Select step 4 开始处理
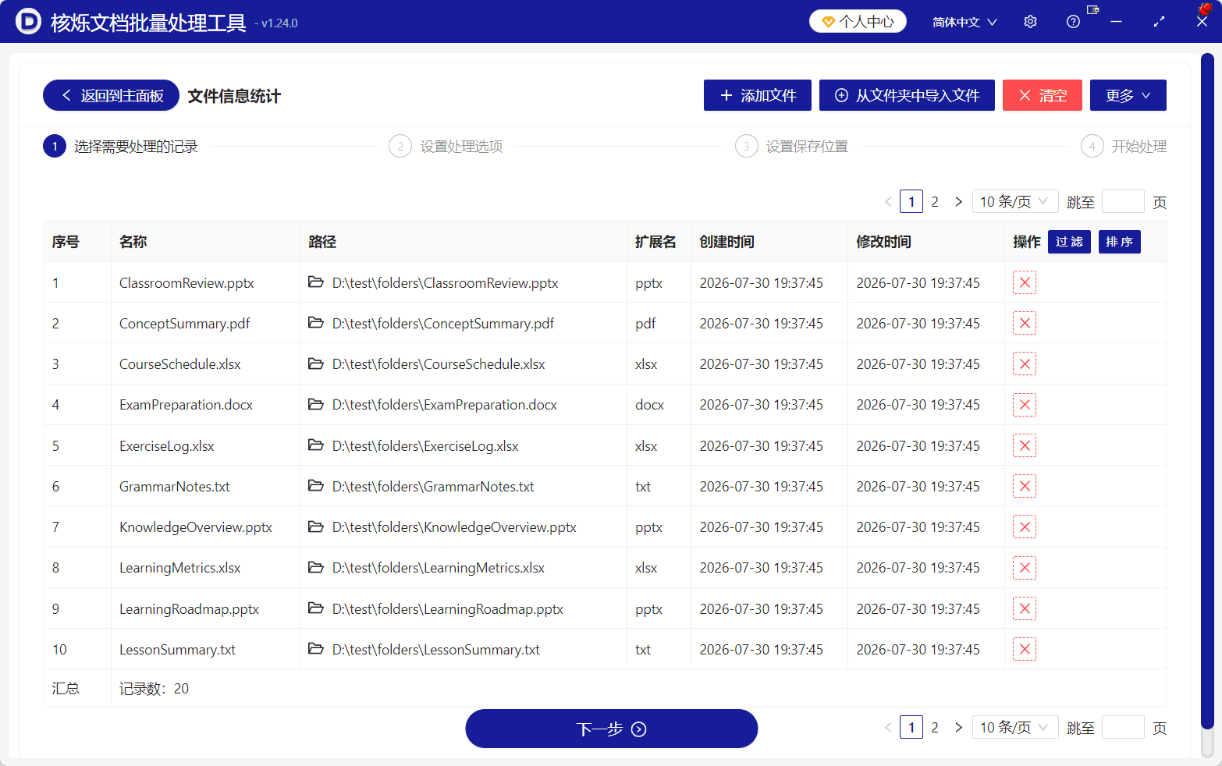 coord(1124,146)
